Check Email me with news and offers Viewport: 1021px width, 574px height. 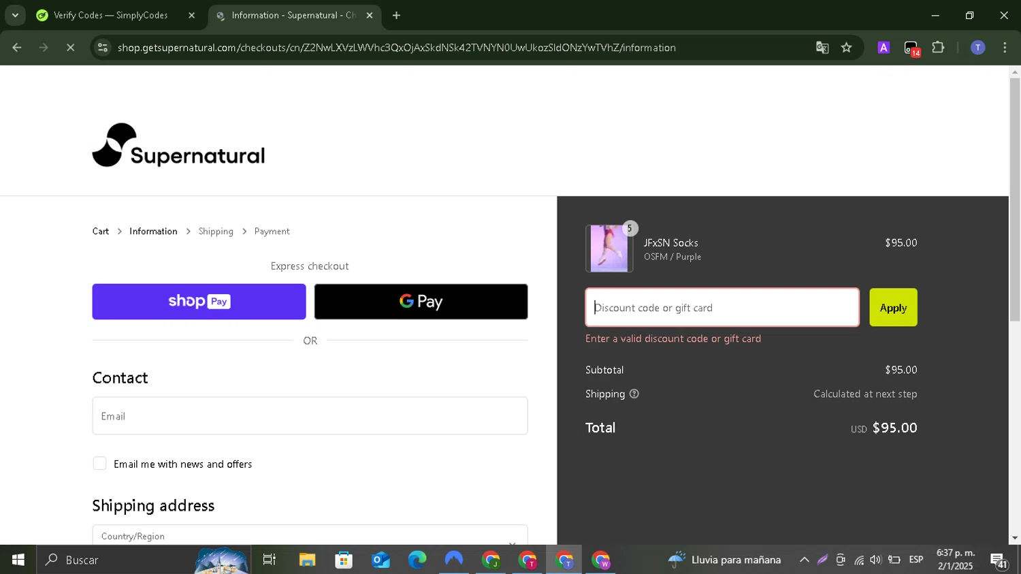coord(100,464)
